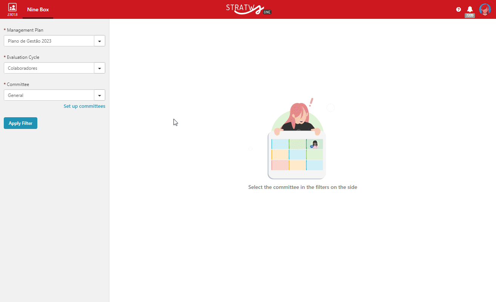Viewport: 496px width, 302px height.
Task: Click the Apply Filter button
Action: pyautogui.click(x=20, y=123)
